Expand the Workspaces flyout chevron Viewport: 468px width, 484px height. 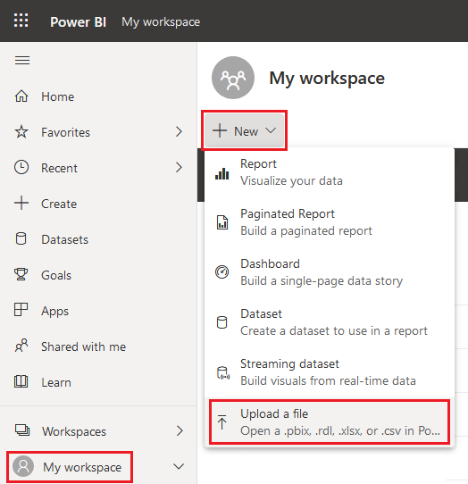(x=180, y=431)
